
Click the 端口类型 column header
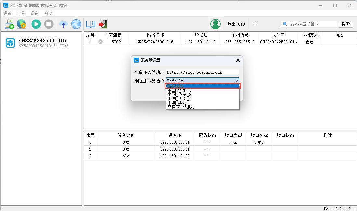point(233,135)
